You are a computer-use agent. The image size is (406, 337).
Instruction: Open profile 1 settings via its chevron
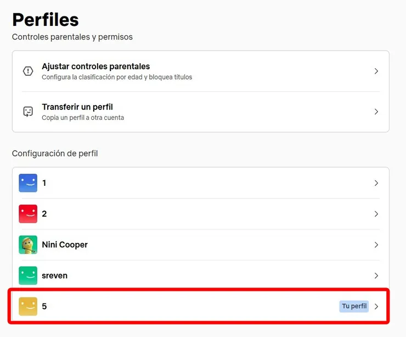tap(376, 183)
